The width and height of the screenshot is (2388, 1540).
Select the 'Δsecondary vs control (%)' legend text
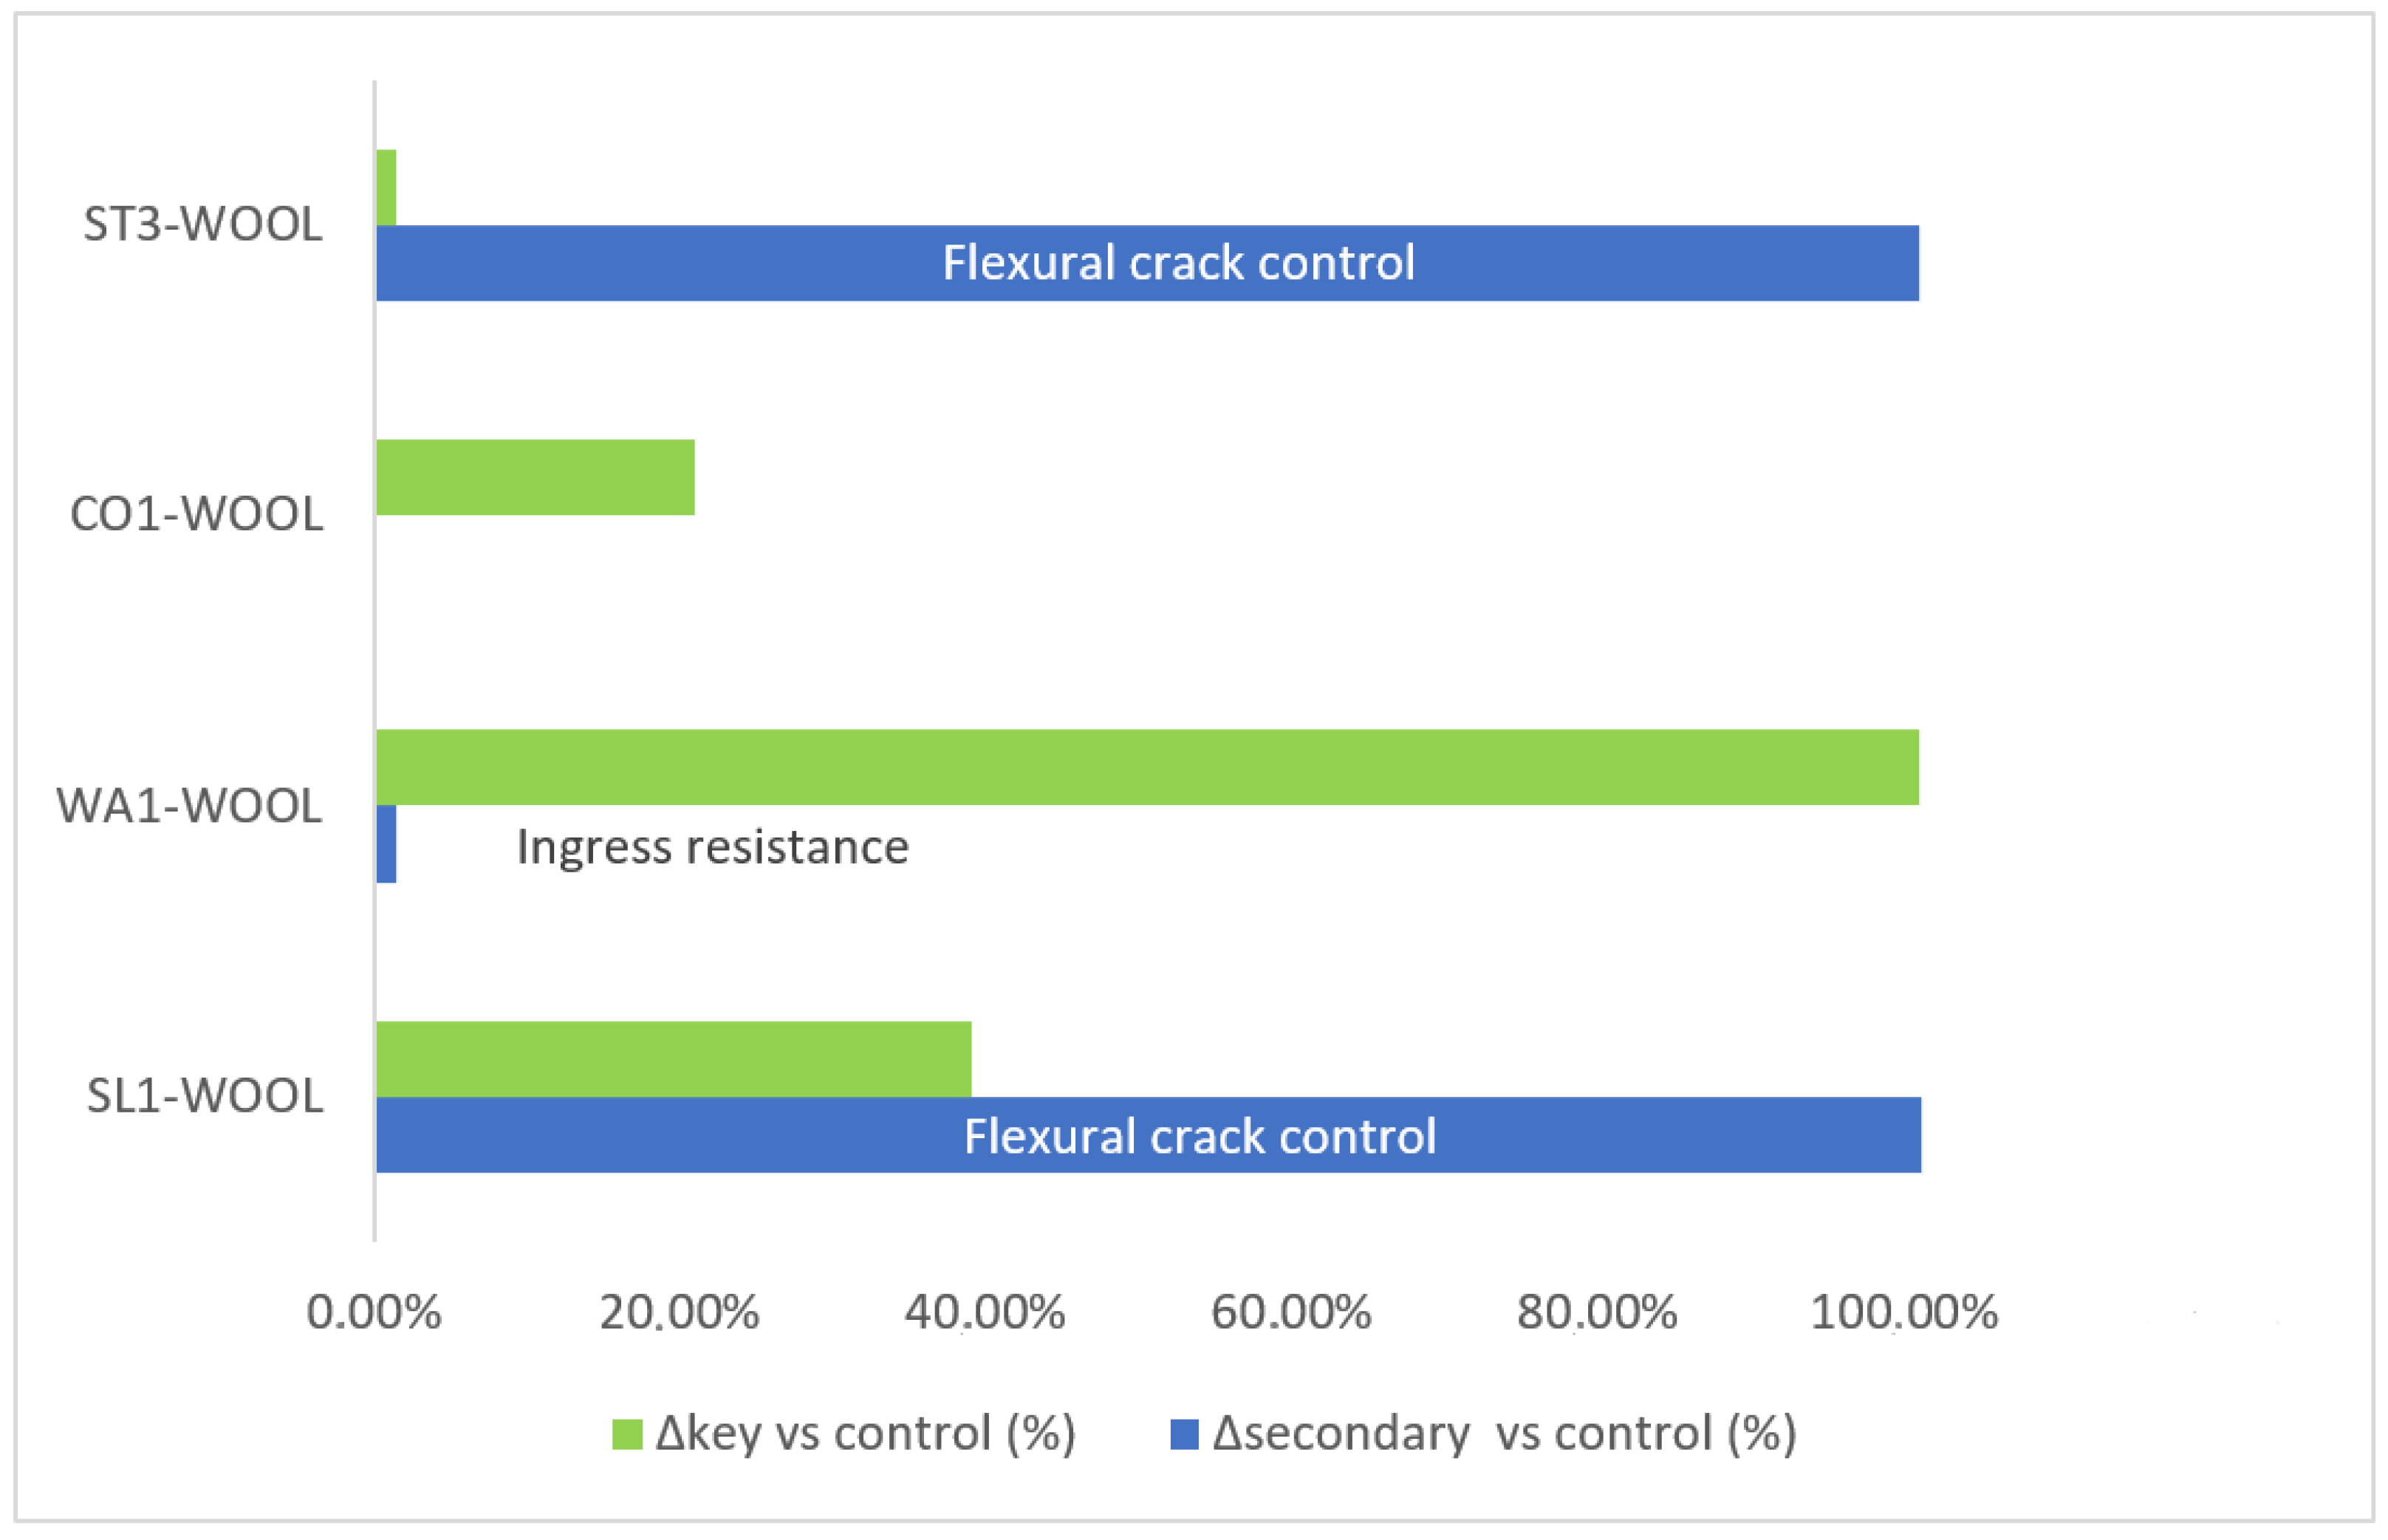(1504, 1433)
